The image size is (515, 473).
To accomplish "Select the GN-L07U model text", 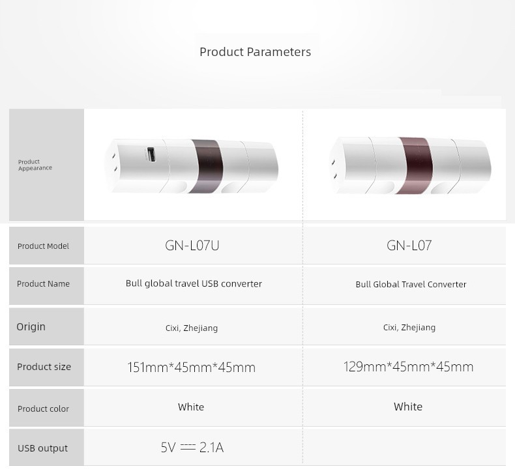I will (x=192, y=246).
